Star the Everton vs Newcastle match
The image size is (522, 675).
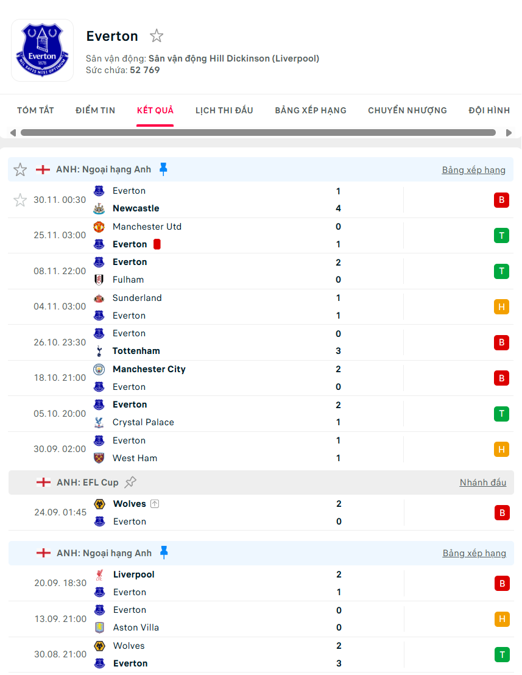[20, 200]
